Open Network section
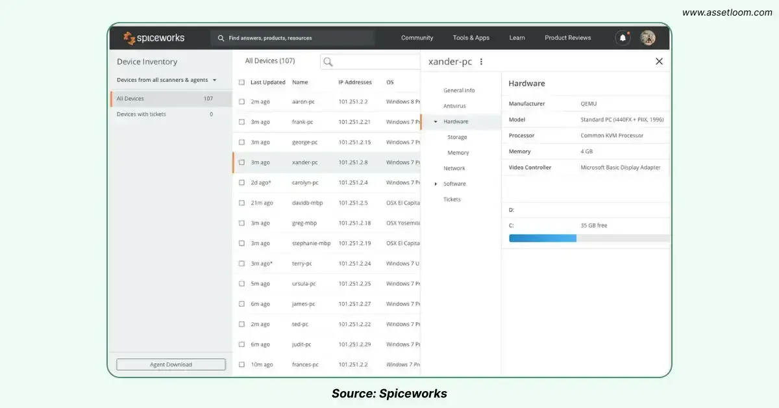The height and width of the screenshot is (408, 779). [x=454, y=168]
